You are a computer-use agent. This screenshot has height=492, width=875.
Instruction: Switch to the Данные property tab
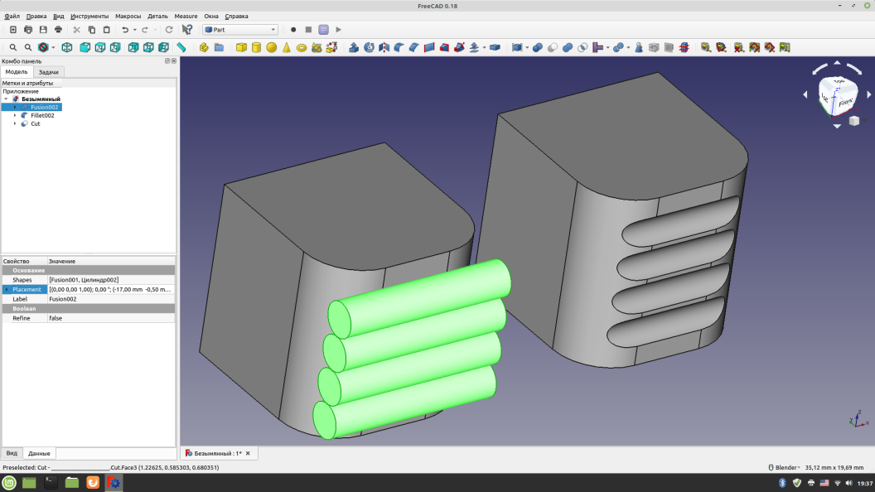(x=39, y=453)
